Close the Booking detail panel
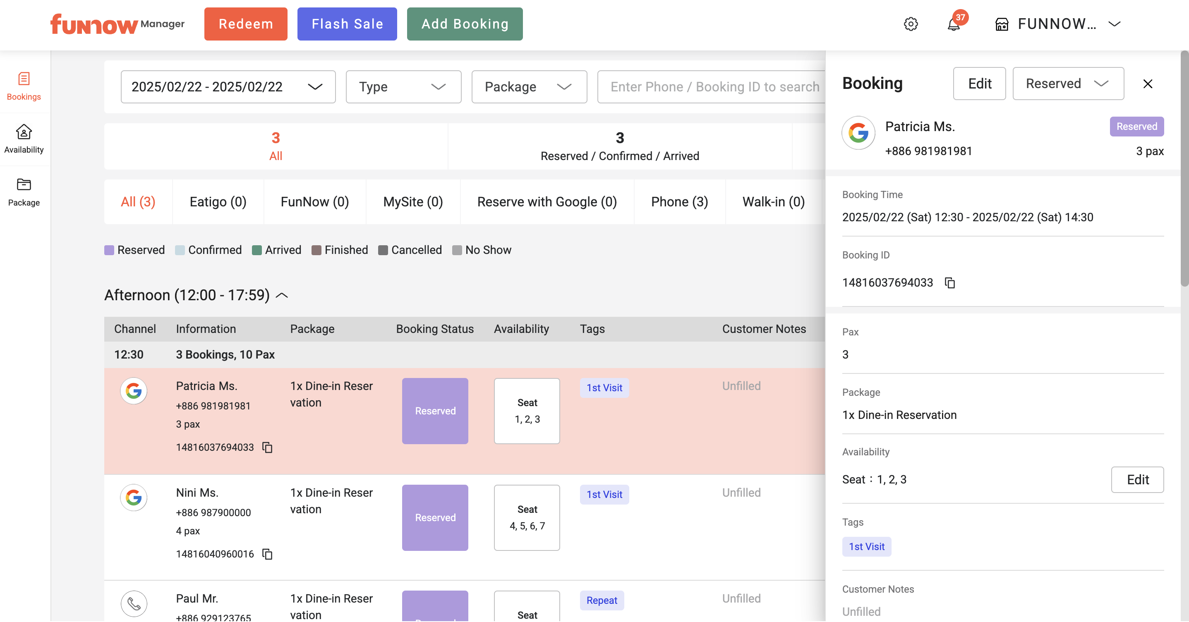 [x=1148, y=84]
